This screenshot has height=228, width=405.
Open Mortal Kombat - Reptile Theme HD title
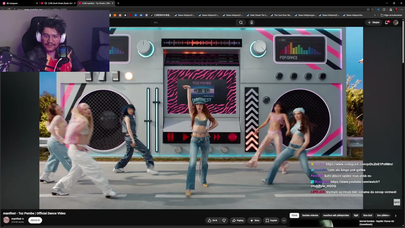377,223
